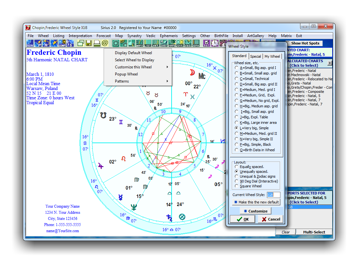Click Display Default Wheel menu entry
Image resolution: width=358 pixels, height=276 pixels.
click(x=138, y=53)
